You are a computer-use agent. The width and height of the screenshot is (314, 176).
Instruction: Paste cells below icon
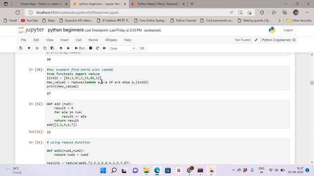tap(52, 48)
